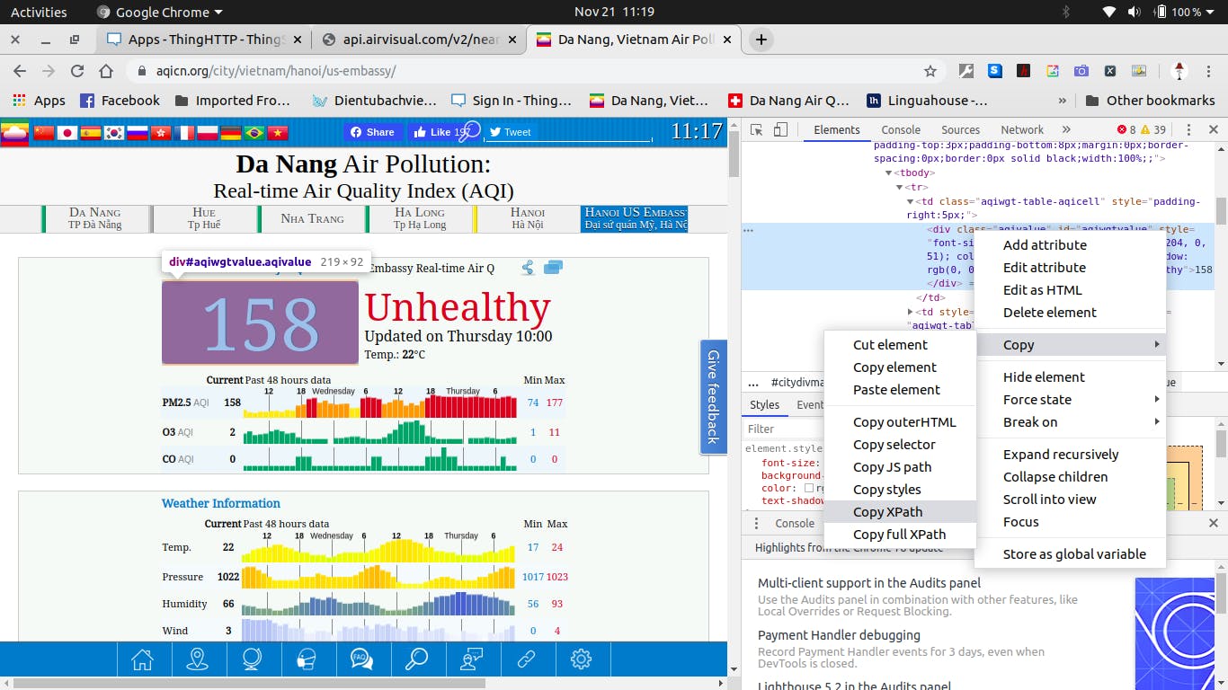Select the Brazilian flag language
The width and height of the screenshot is (1228, 690).
[254, 132]
